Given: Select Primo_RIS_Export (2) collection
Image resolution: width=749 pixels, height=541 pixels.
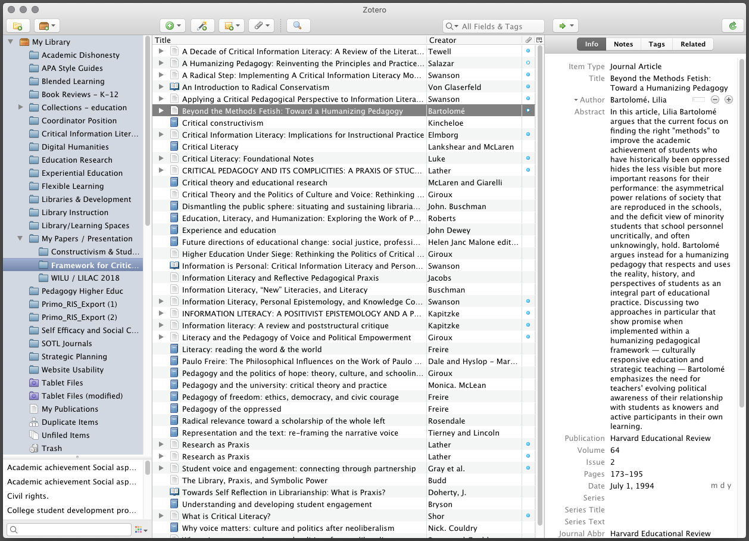Looking at the screenshot, I should [x=79, y=317].
